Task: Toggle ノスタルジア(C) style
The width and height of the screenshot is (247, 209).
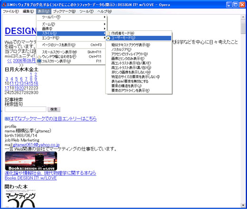Action: point(139,50)
